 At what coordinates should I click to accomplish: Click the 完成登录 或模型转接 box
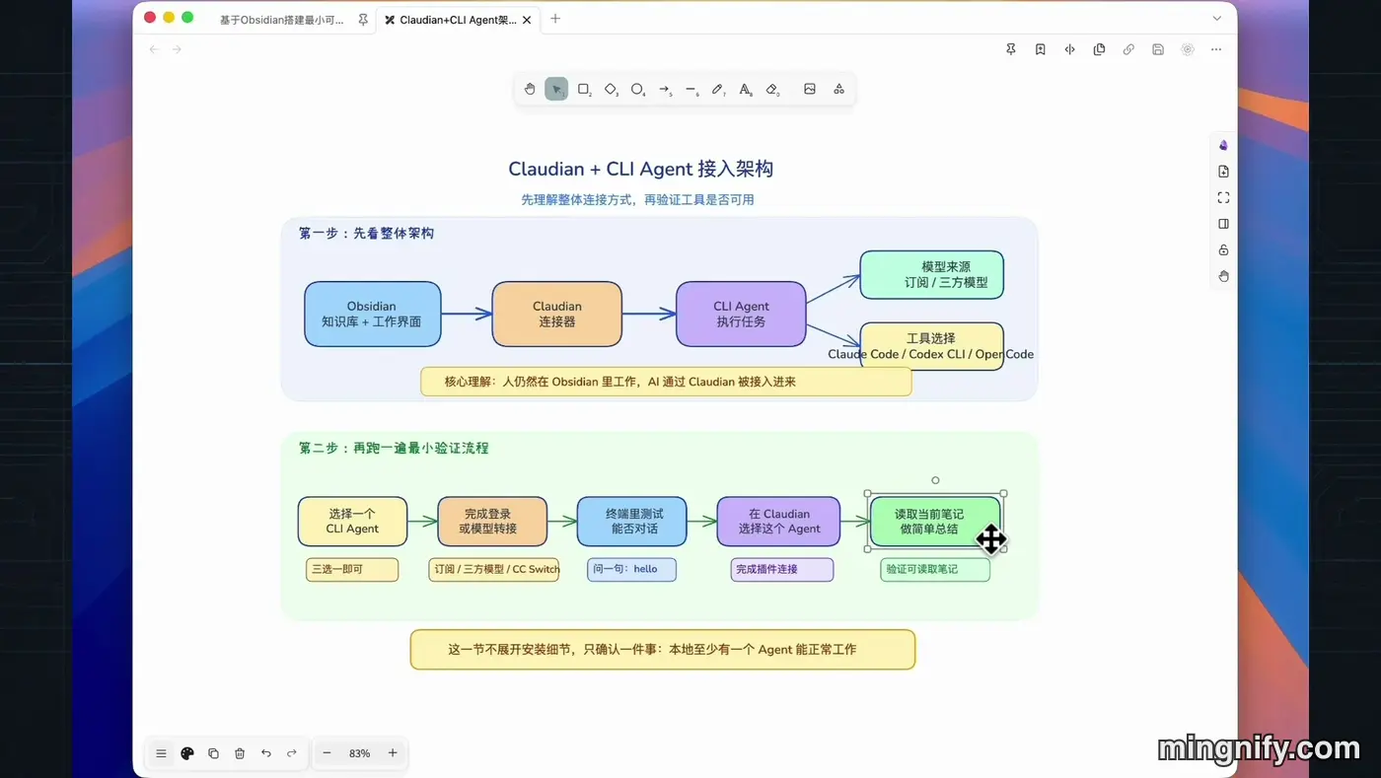492,522
